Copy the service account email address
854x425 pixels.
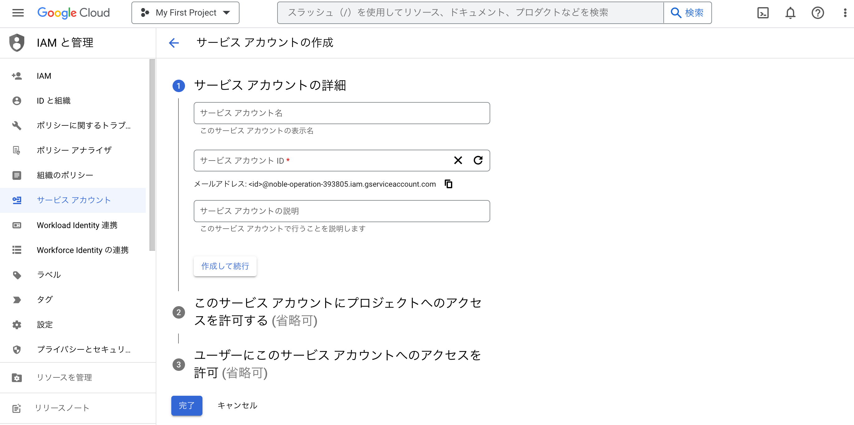tap(448, 184)
